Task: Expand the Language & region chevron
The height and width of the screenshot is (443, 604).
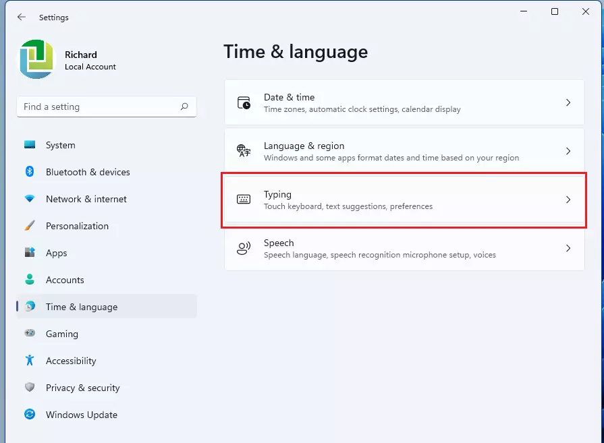Action: pyautogui.click(x=568, y=151)
